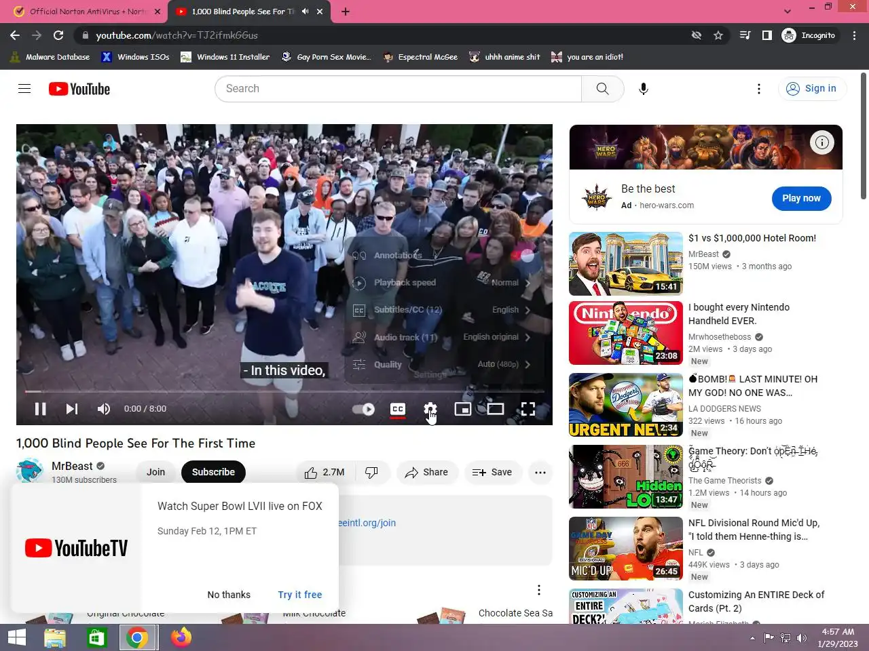
Task: Pause the video playback
Action: click(x=40, y=409)
